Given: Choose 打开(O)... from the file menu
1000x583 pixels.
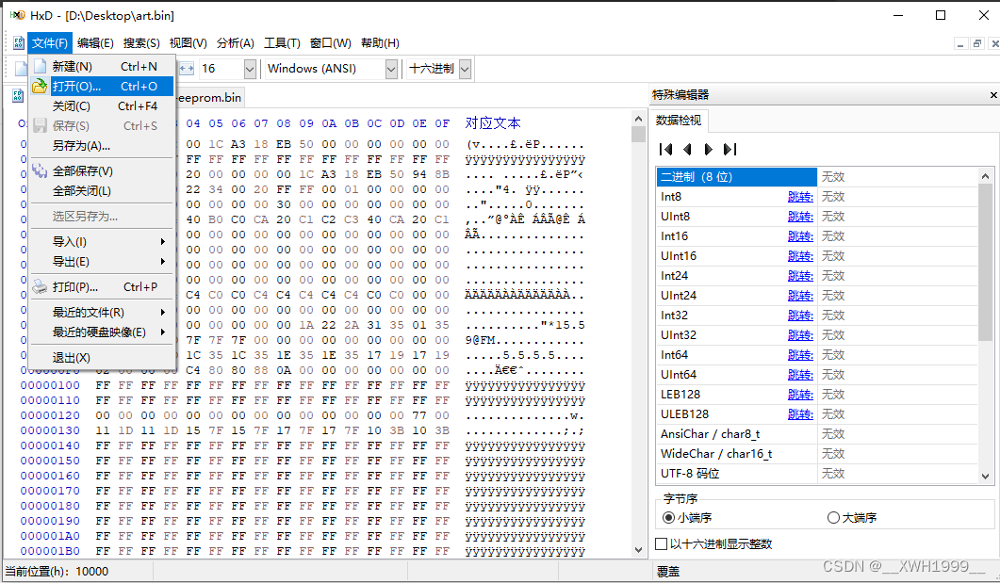Looking at the screenshot, I should [102, 86].
